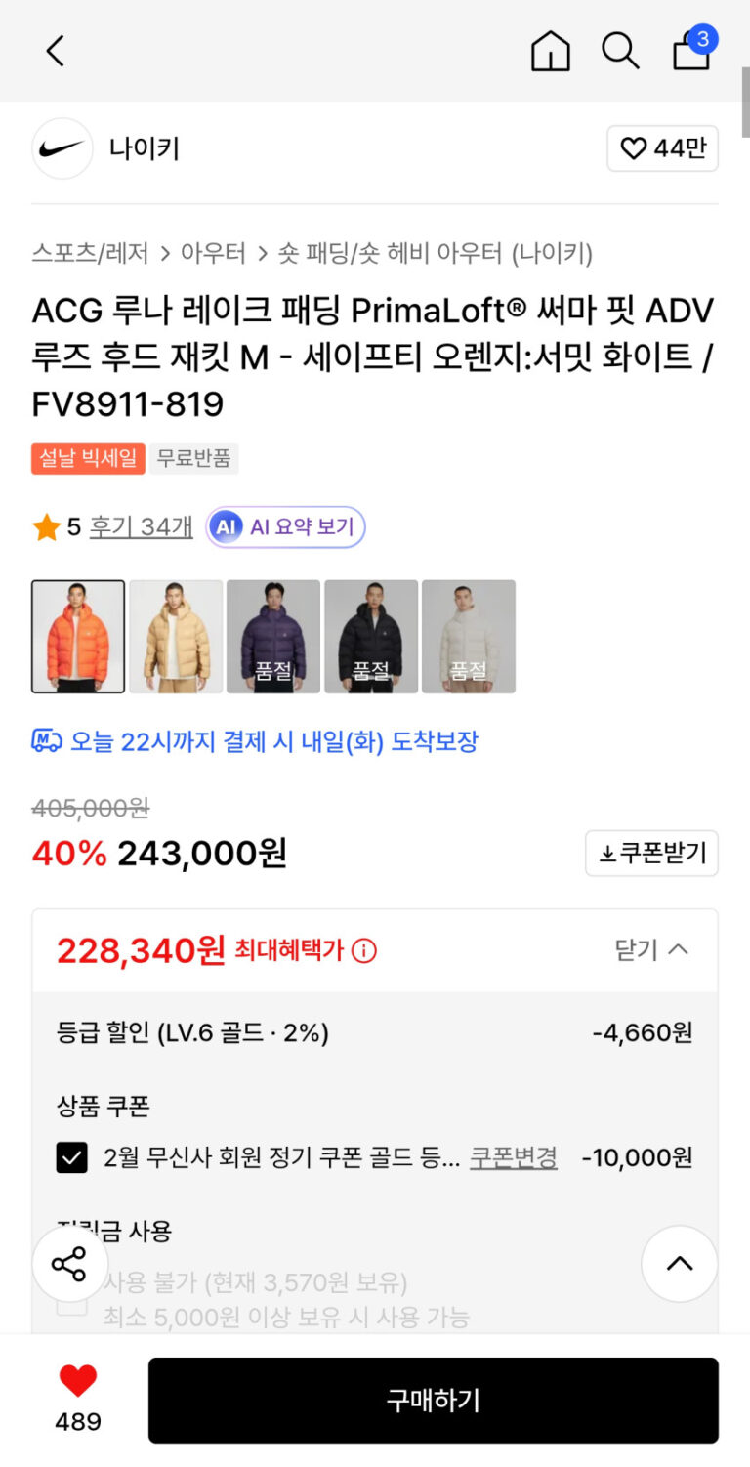This screenshot has height=1467, width=750.
Task: Open 스포츠/레저 breadcrumb category
Action: coord(90,254)
